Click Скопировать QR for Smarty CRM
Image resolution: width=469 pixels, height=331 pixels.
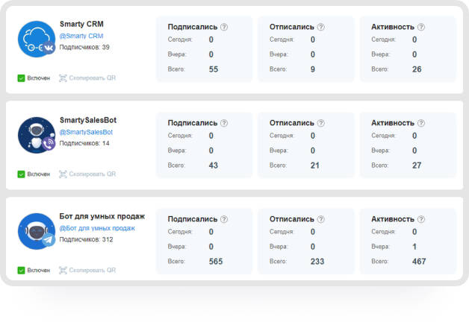click(x=87, y=78)
